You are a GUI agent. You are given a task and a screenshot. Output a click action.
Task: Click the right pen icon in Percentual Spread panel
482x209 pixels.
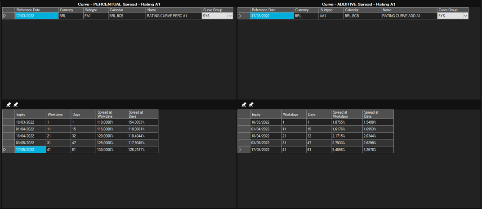(16, 105)
